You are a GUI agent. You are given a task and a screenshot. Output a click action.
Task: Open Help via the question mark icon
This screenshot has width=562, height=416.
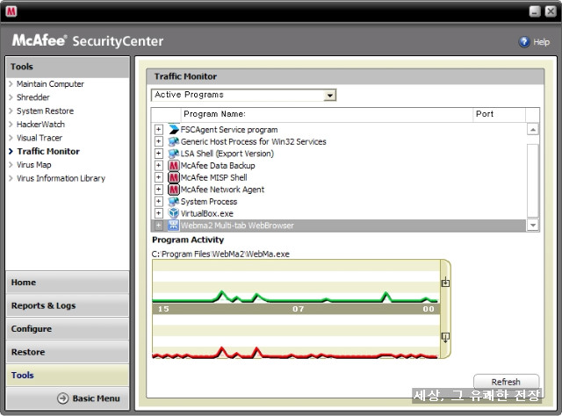pyautogui.click(x=524, y=42)
